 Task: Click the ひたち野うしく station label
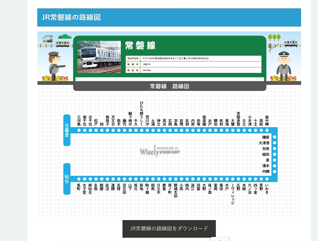click(141, 113)
